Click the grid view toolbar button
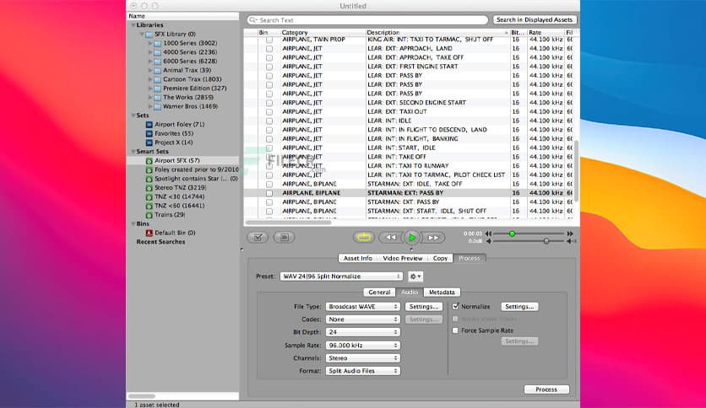Viewport: 706px width, 408px height. [x=284, y=237]
